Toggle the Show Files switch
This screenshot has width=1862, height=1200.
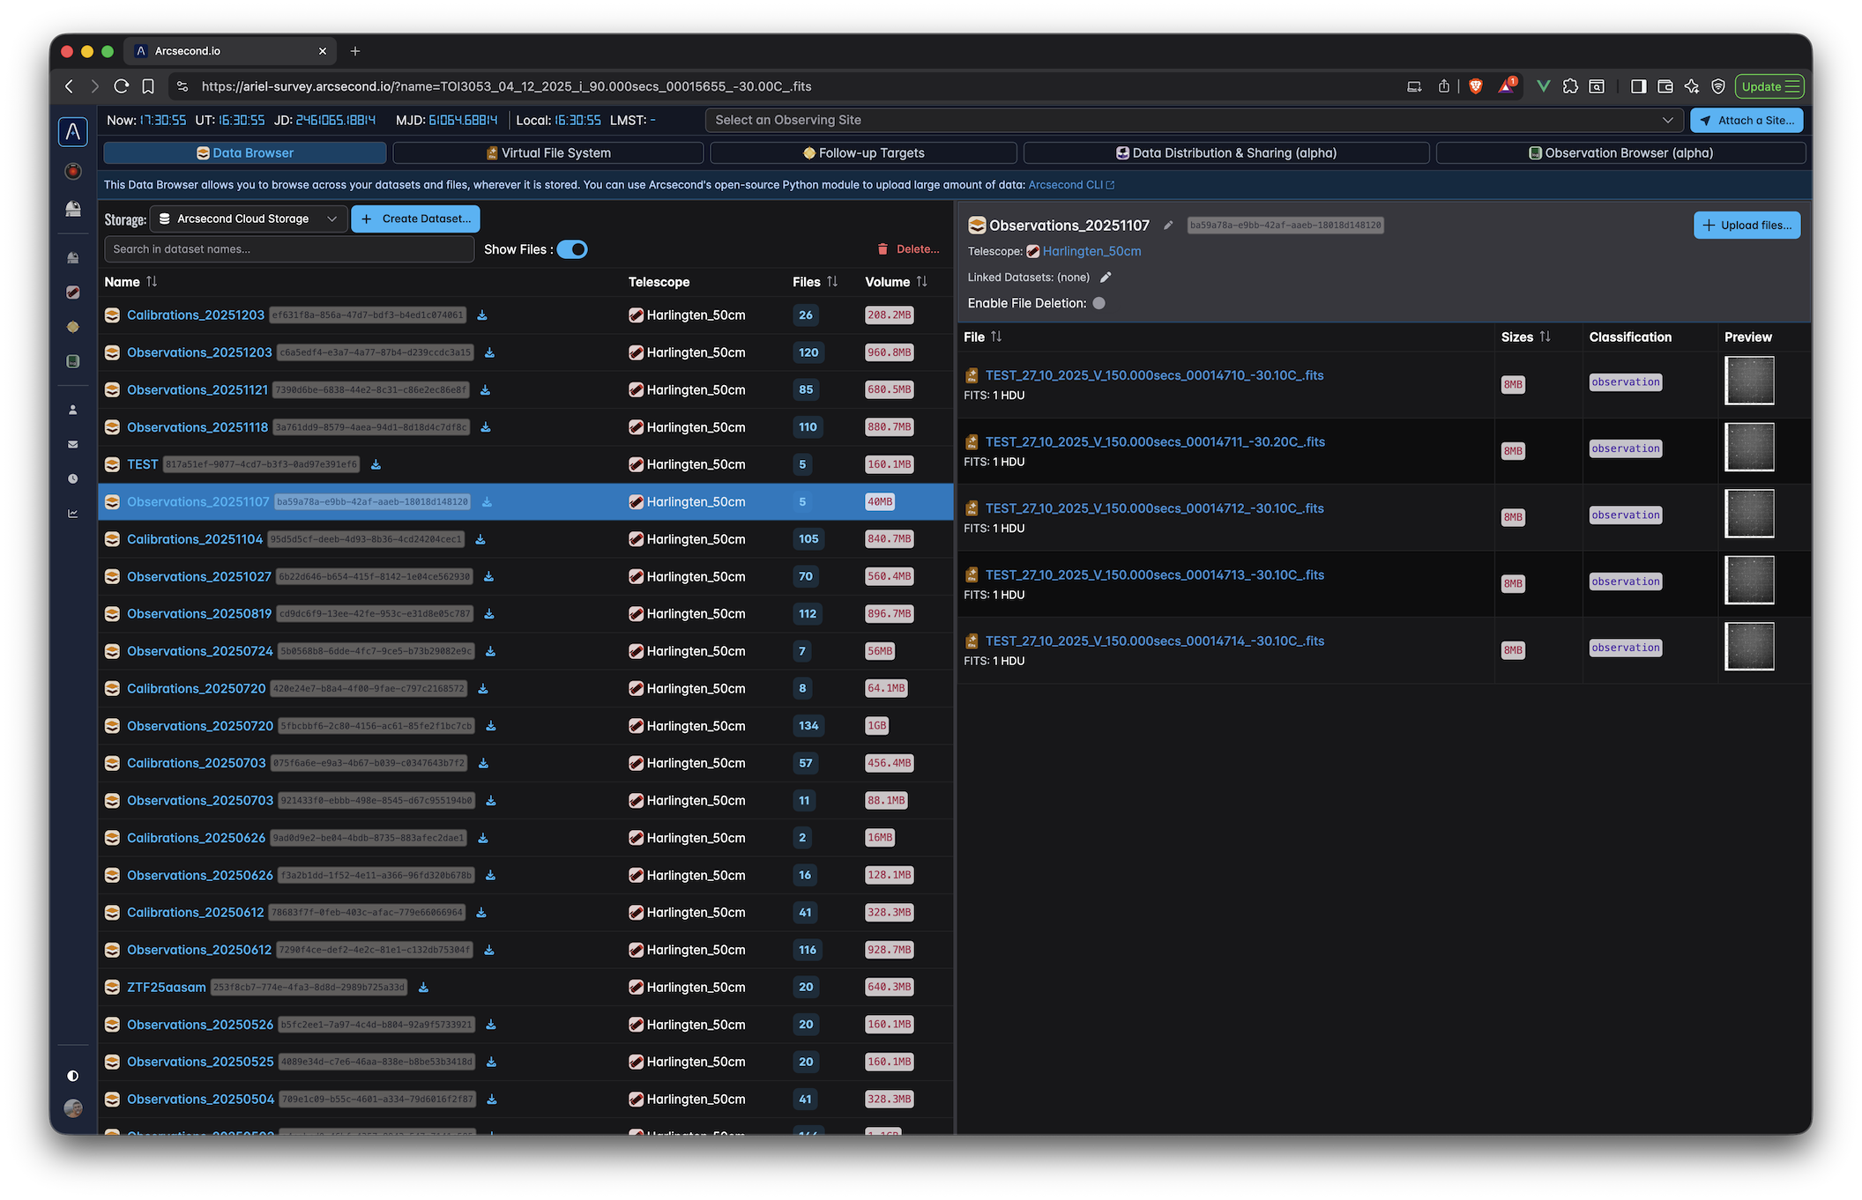click(x=572, y=249)
